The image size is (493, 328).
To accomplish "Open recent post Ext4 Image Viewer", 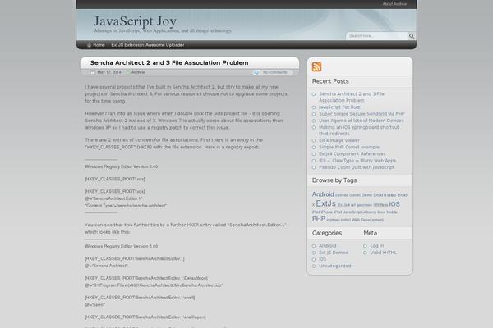I will [339, 140].
